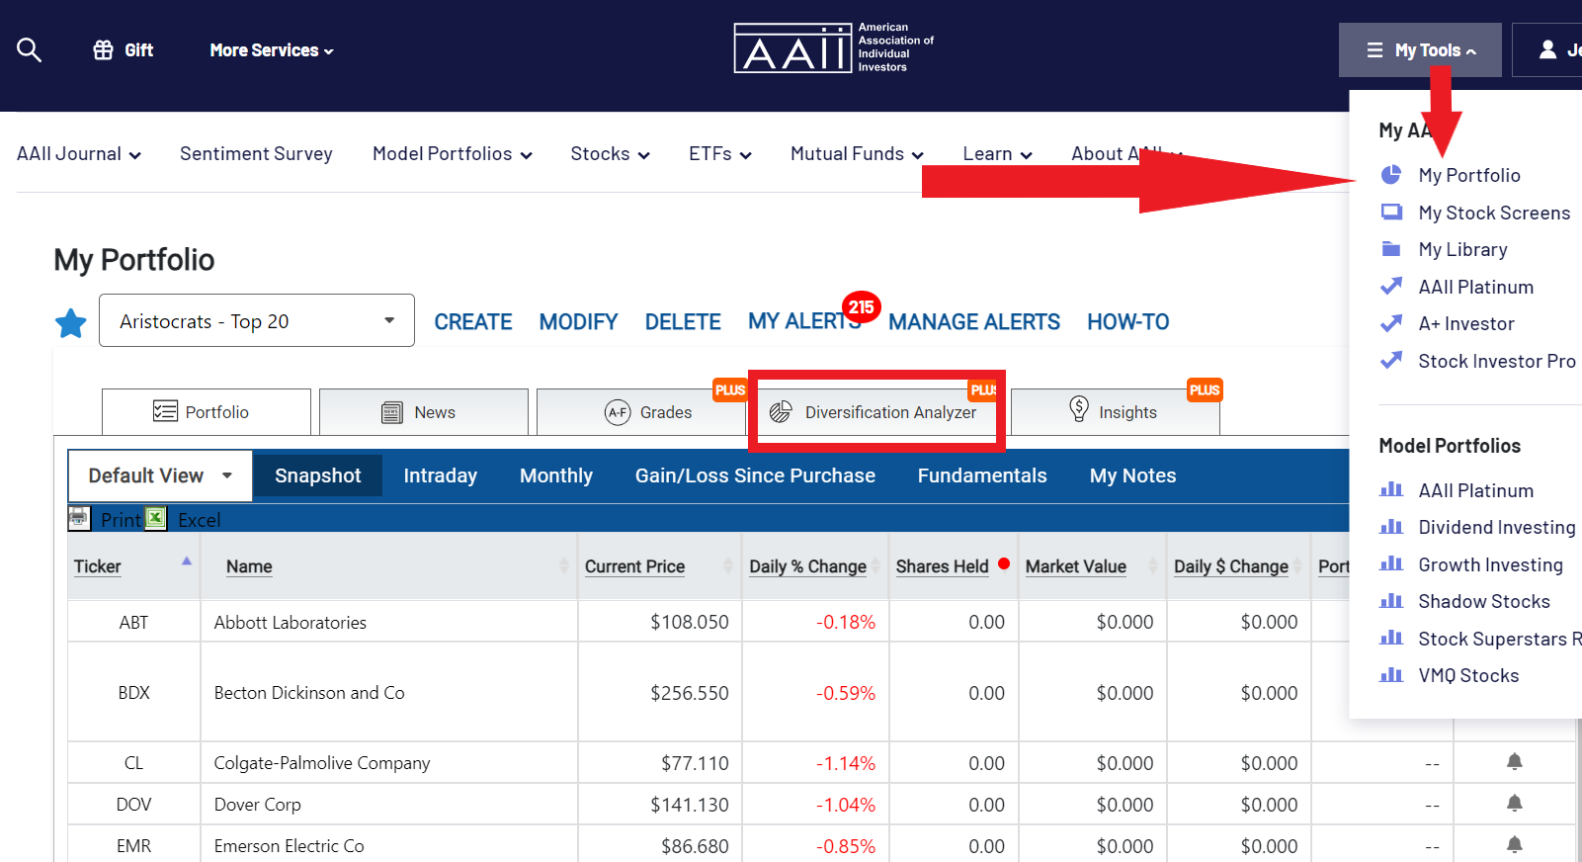Click the A+ Investor arrow icon

coord(1391,322)
